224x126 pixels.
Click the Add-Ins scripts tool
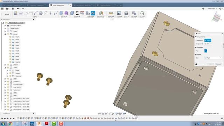pos(134,13)
